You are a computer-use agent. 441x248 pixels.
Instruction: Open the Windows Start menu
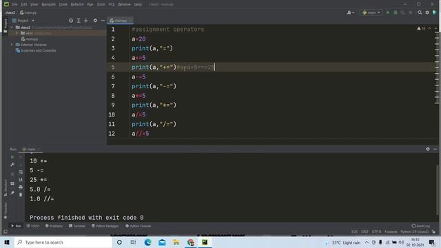(7, 242)
